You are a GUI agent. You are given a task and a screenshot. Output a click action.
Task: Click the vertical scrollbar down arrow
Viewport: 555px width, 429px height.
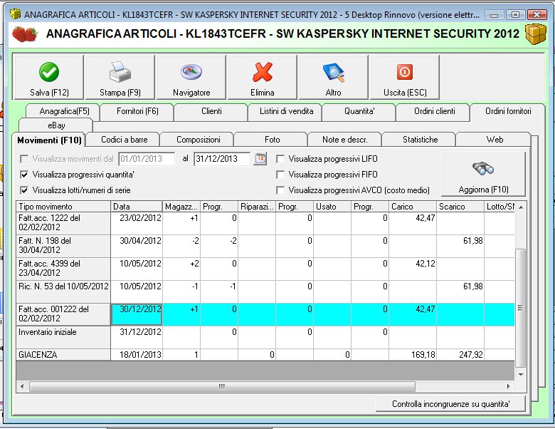click(521, 374)
